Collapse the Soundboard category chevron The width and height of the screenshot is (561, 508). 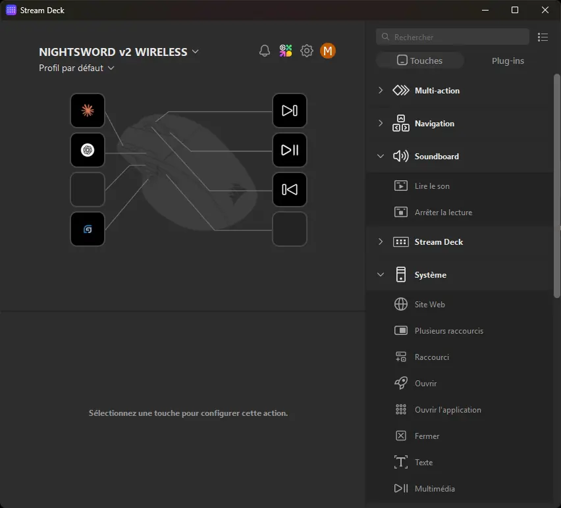pos(381,156)
